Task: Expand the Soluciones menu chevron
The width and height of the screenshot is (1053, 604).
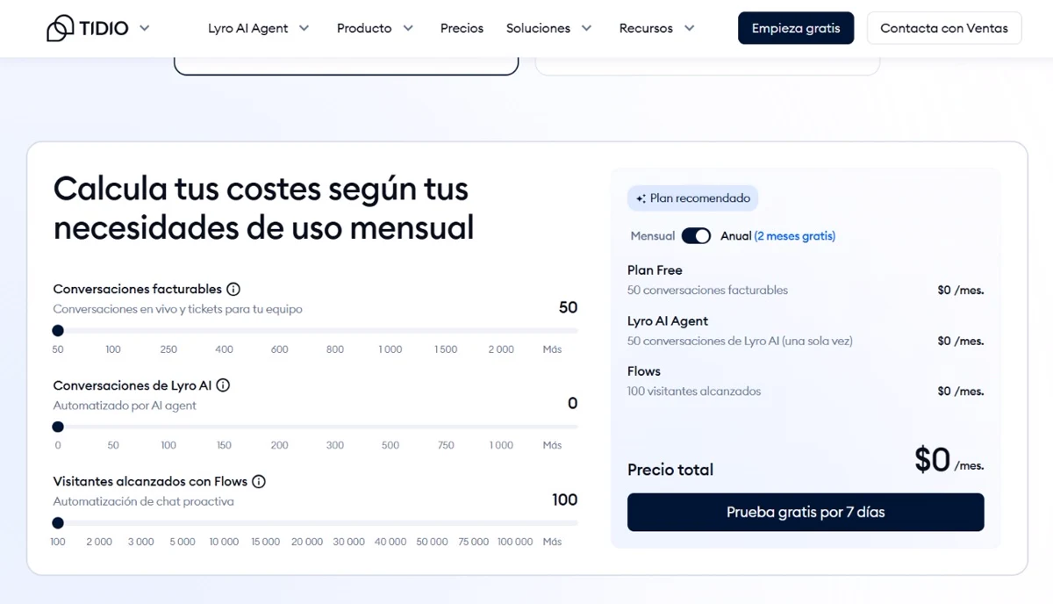Action: click(586, 28)
